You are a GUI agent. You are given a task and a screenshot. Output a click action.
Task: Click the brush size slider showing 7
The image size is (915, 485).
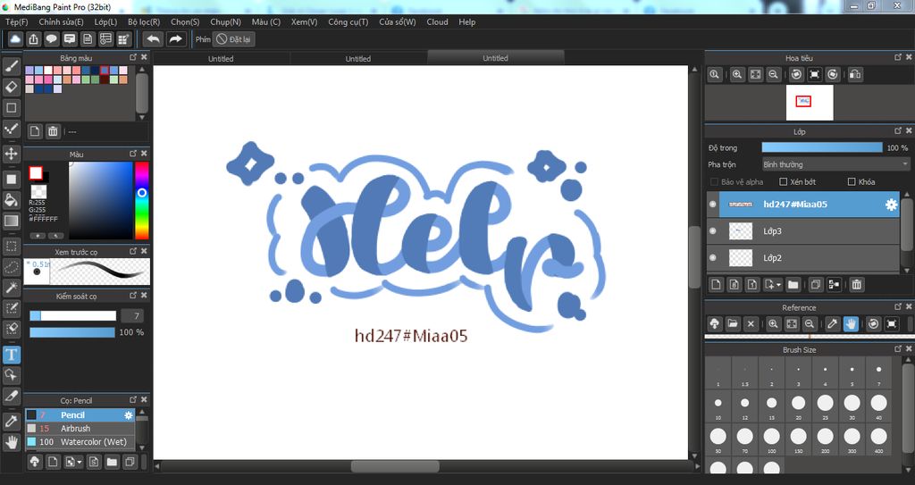click(73, 316)
